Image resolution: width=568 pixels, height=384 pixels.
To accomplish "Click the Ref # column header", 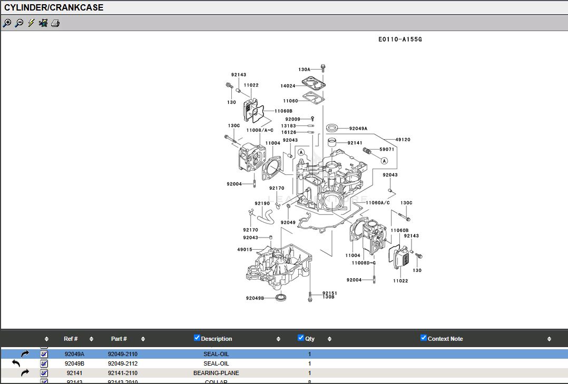I will 71,339.
